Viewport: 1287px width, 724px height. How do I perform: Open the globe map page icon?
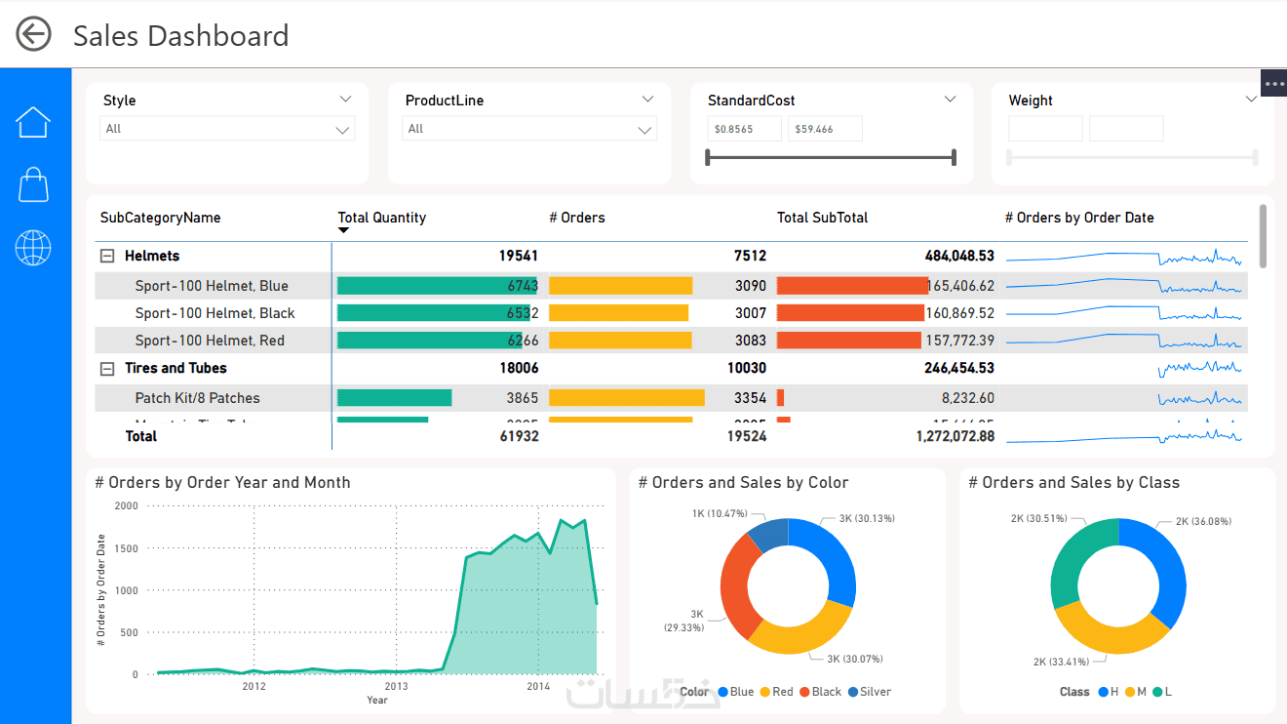pos(33,248)
